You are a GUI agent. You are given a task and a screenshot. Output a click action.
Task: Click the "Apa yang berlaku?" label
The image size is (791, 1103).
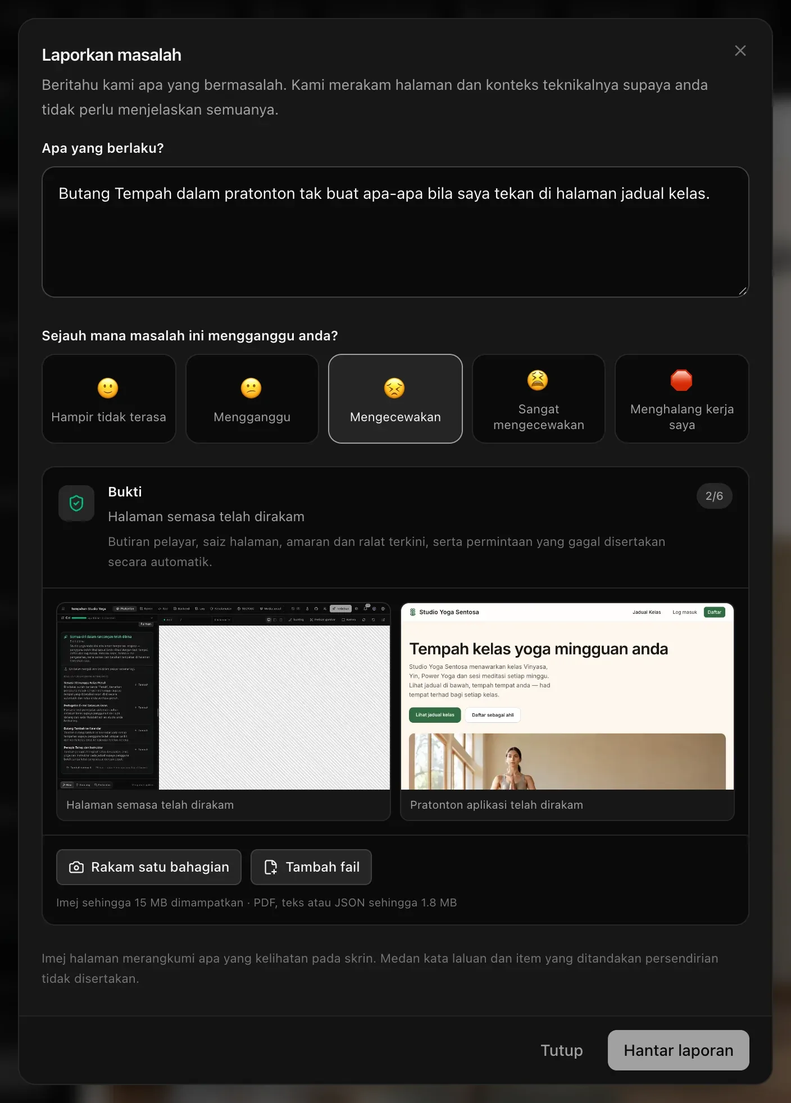click(x=103, y=148)
